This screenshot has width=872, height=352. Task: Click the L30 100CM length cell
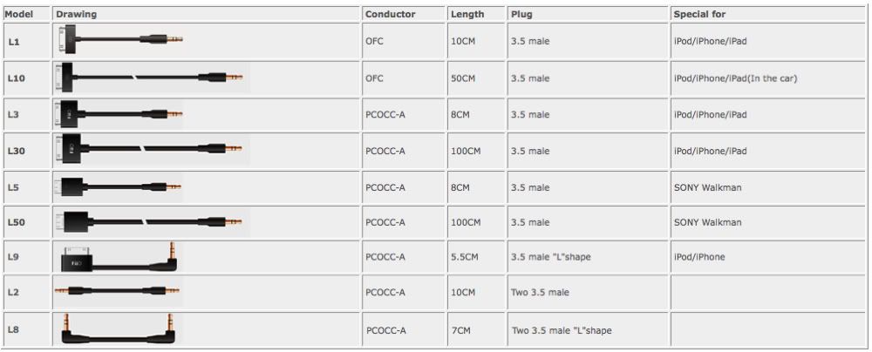466,151
